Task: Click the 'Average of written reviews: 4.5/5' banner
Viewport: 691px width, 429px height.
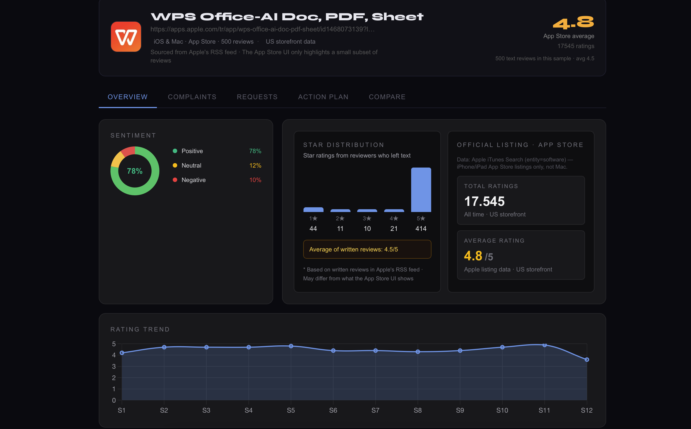Action: tap(367, 250)
